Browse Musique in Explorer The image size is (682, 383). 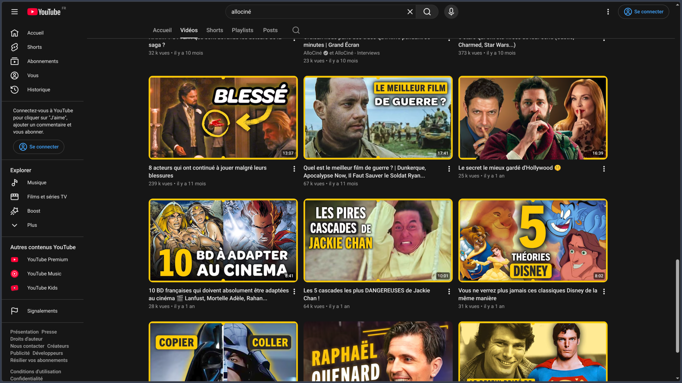pyautogui.click(x=43, y=183)
